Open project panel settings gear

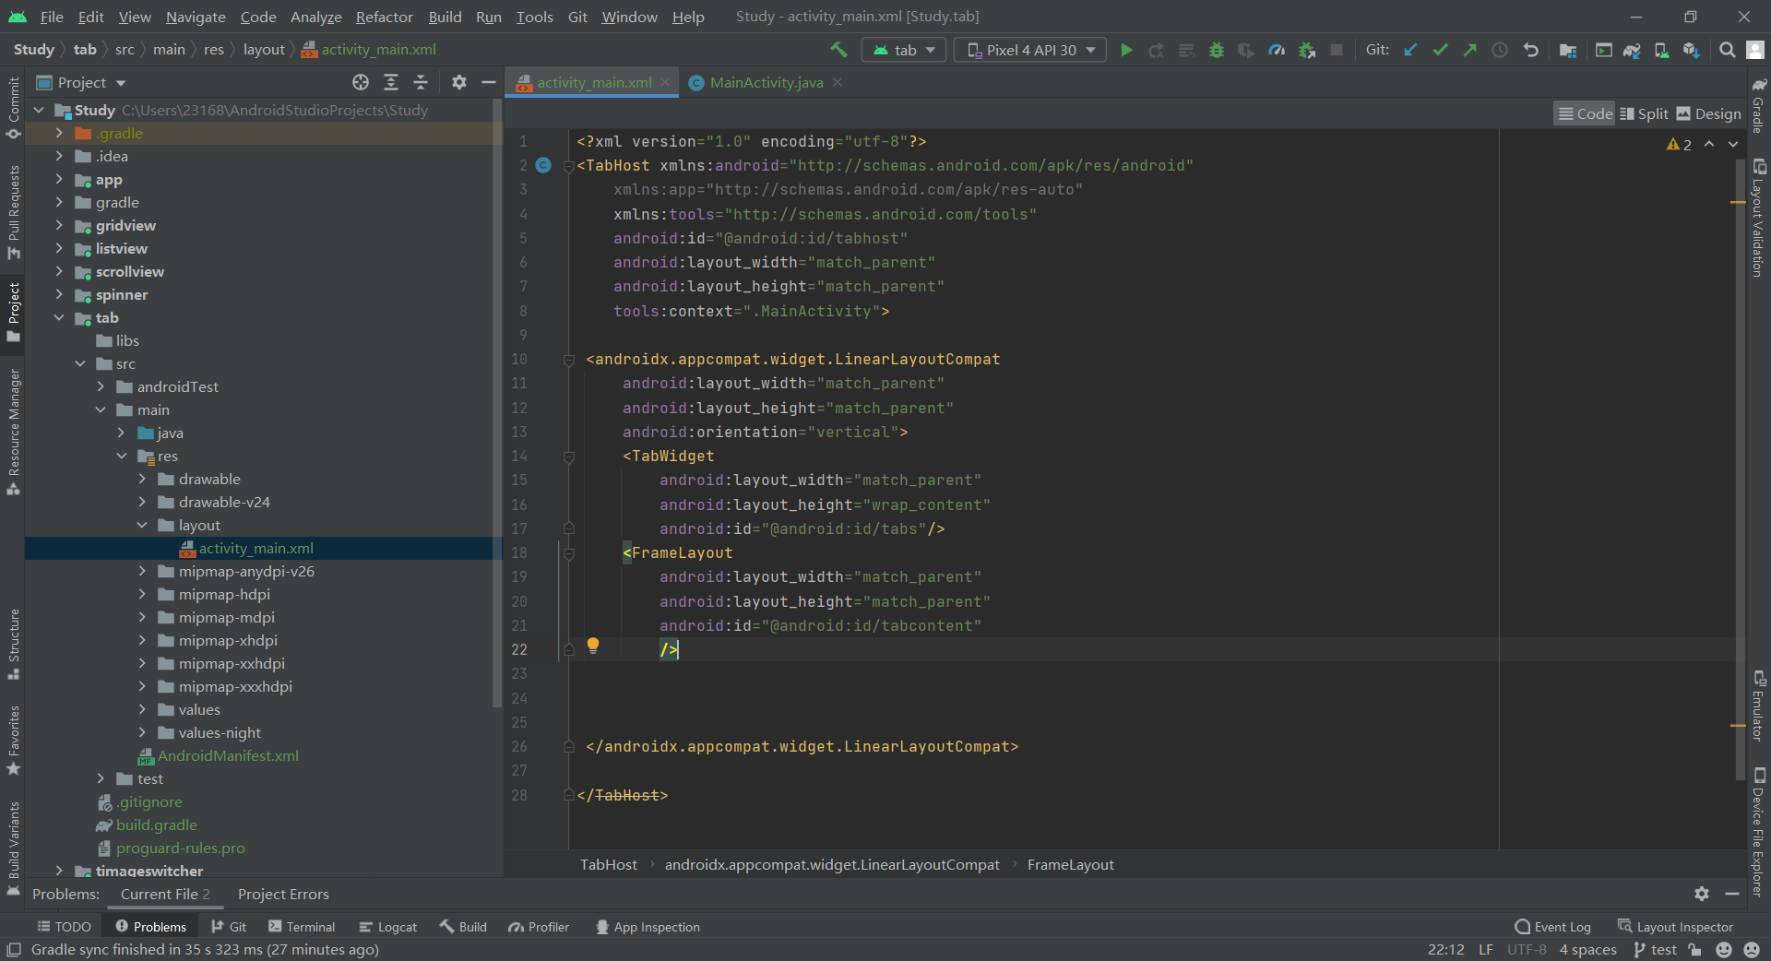(x=458, y=82)
